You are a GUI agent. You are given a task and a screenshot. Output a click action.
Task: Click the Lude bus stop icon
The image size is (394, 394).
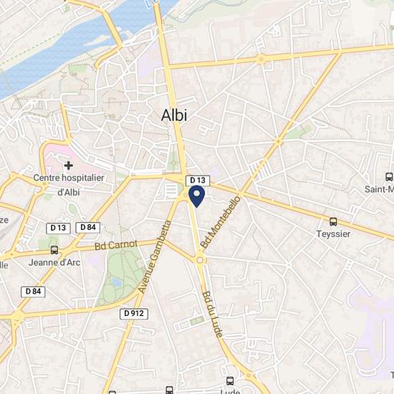coord(230,381)
